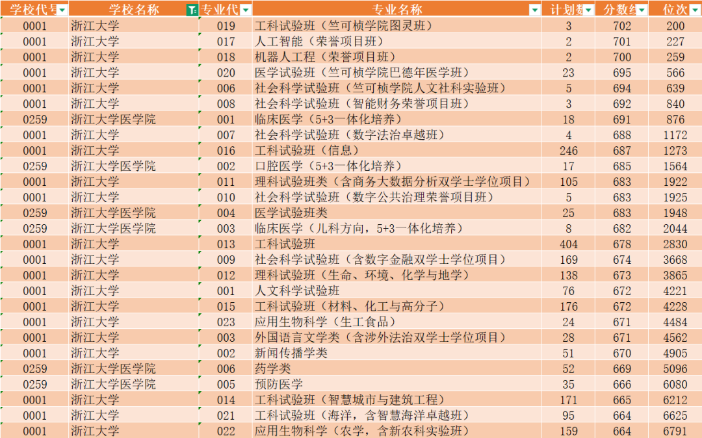This screenshot has width=702, height=438.
Task: Select the 临床医学（5+3一体化培养） cell
Action: click(328, 120)
